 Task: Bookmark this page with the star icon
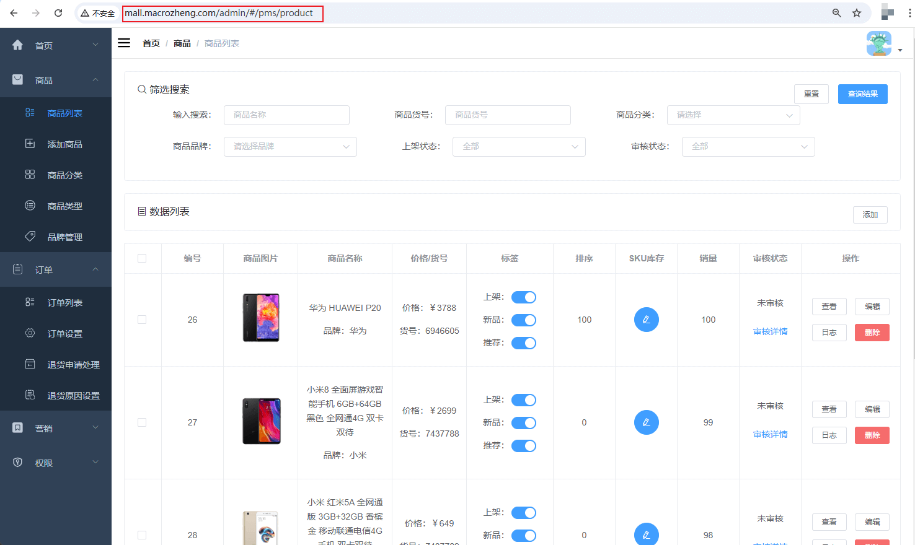pyautogui.click(x=857, y=13)
